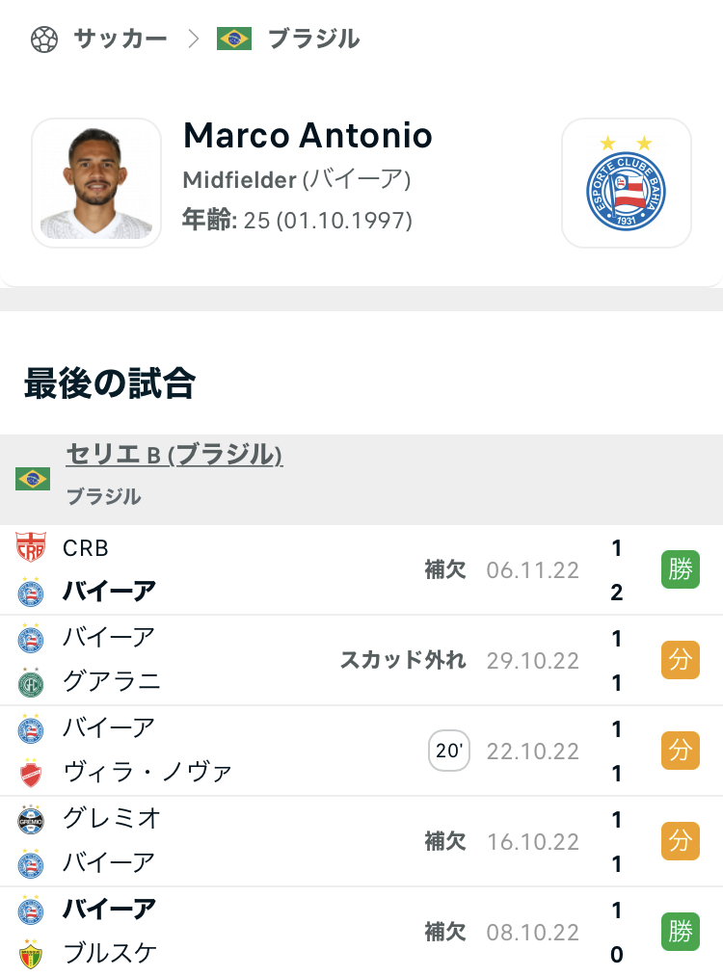
Task: Click the グアラニ team logo
Action: (31, 683)
